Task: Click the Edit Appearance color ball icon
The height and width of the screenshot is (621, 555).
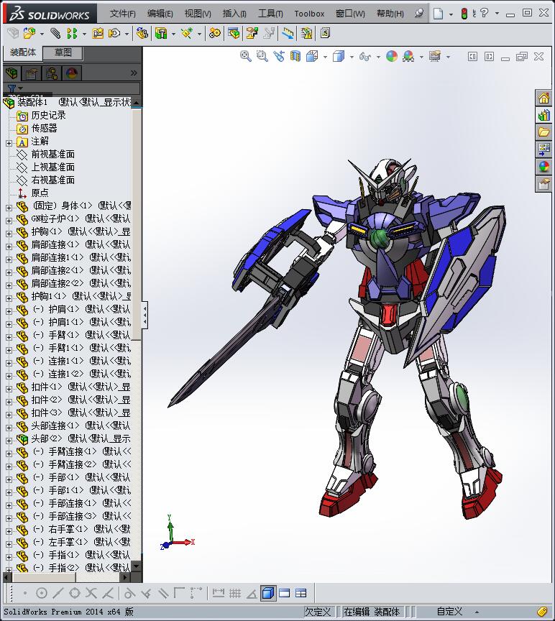Action: pos(392,57)
